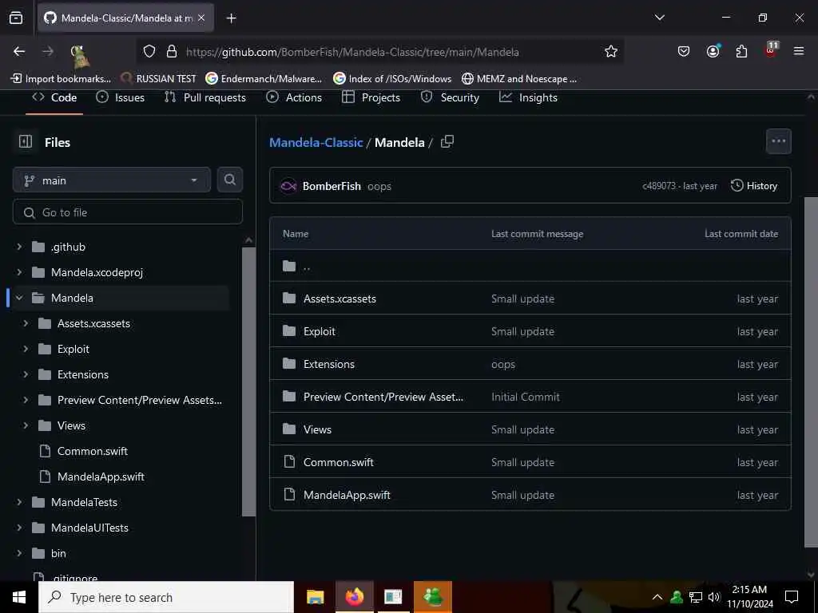
Task: Copy the Mandela path using the copy icon
Action: (447, 142)
